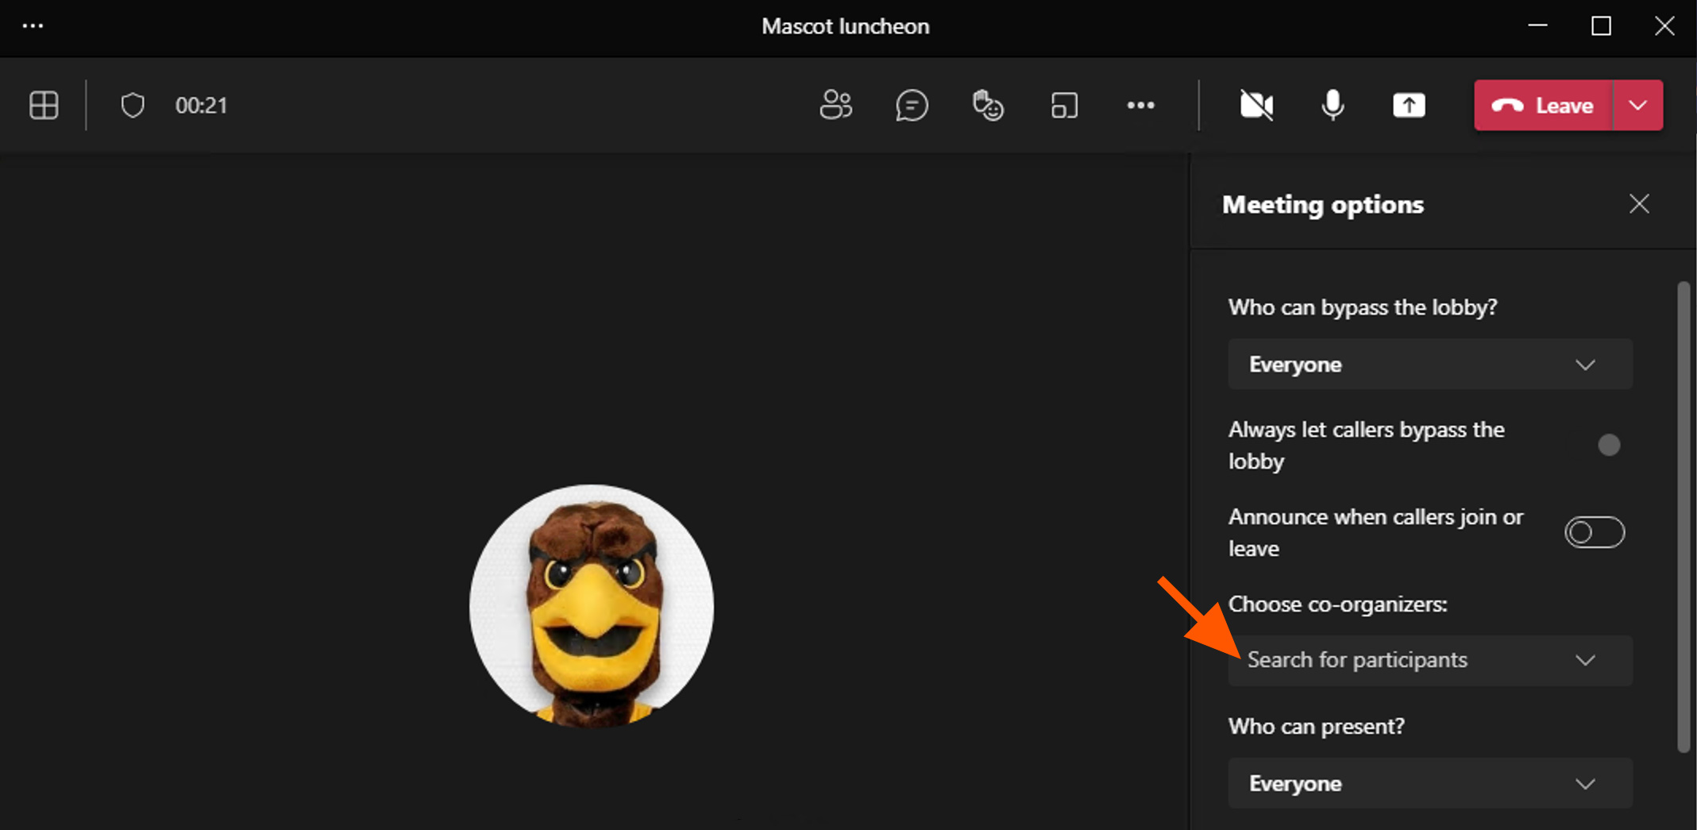Click the mascot profile picture

pos(591,606)
